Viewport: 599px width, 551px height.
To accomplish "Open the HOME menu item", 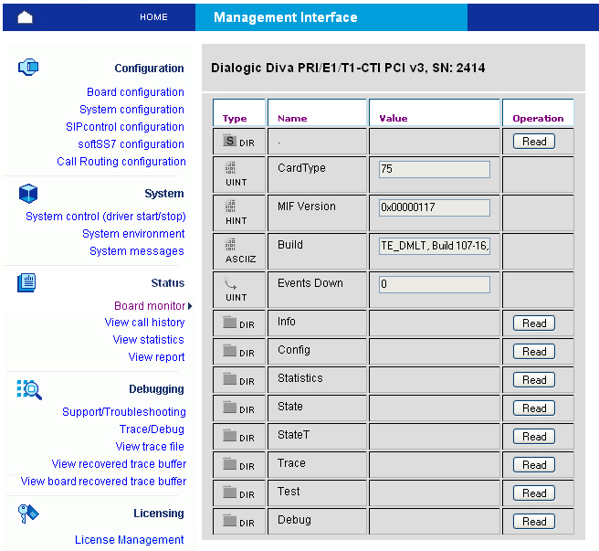I will click(x=153, y=17).
